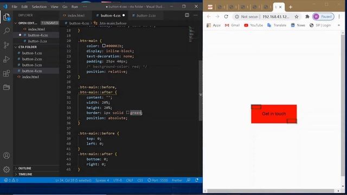Screen dimensions: 347x195
Task: Click the Prettier status bar item
Action: [177, 180]
